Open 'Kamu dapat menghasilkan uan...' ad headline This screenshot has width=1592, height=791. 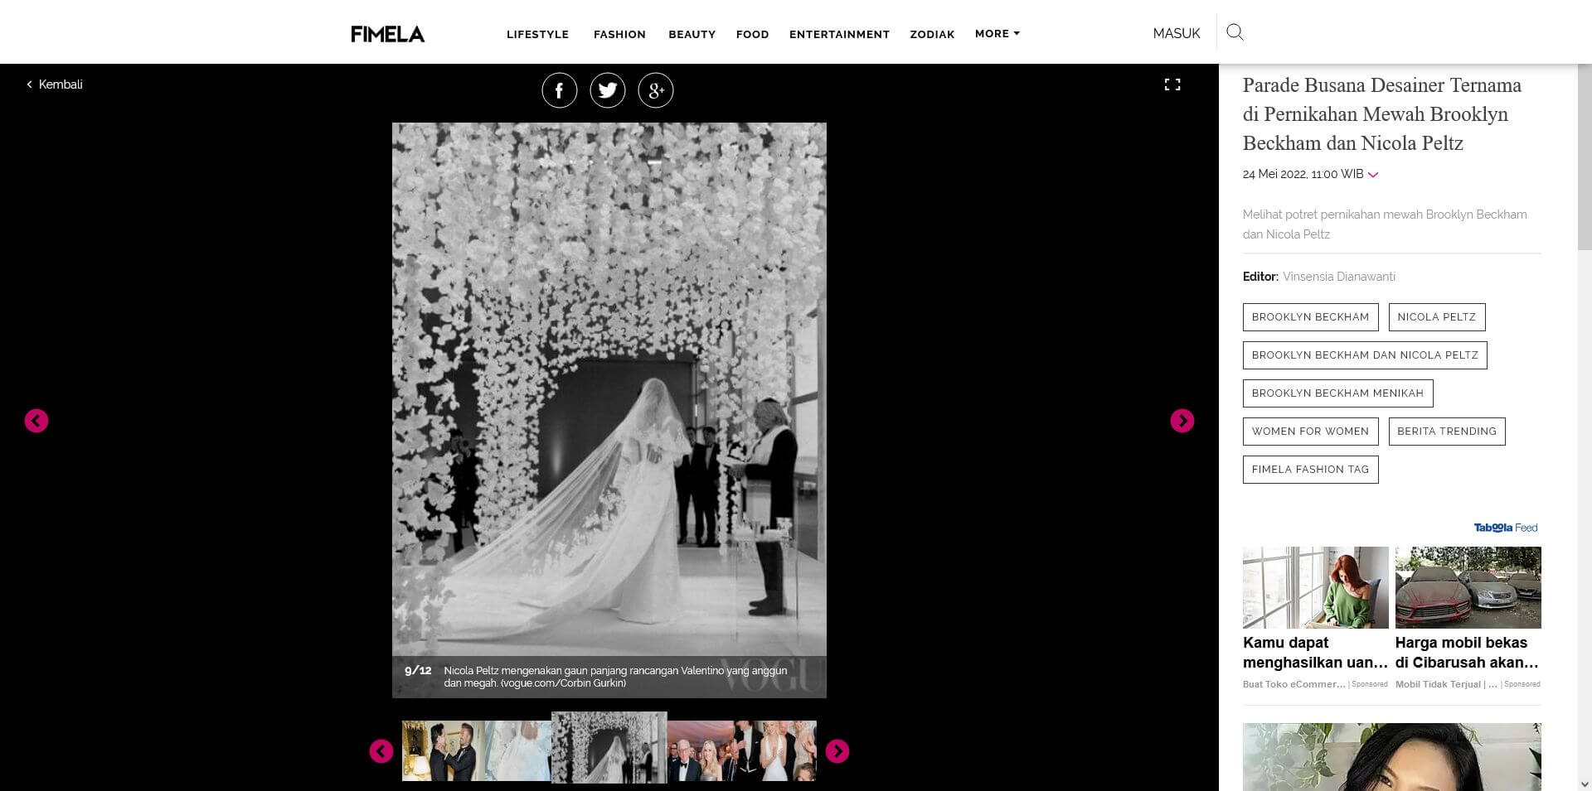1315,653
